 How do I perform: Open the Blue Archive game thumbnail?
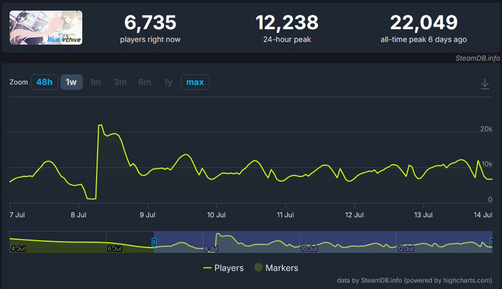pyautogui.click(x=46, y=28)
